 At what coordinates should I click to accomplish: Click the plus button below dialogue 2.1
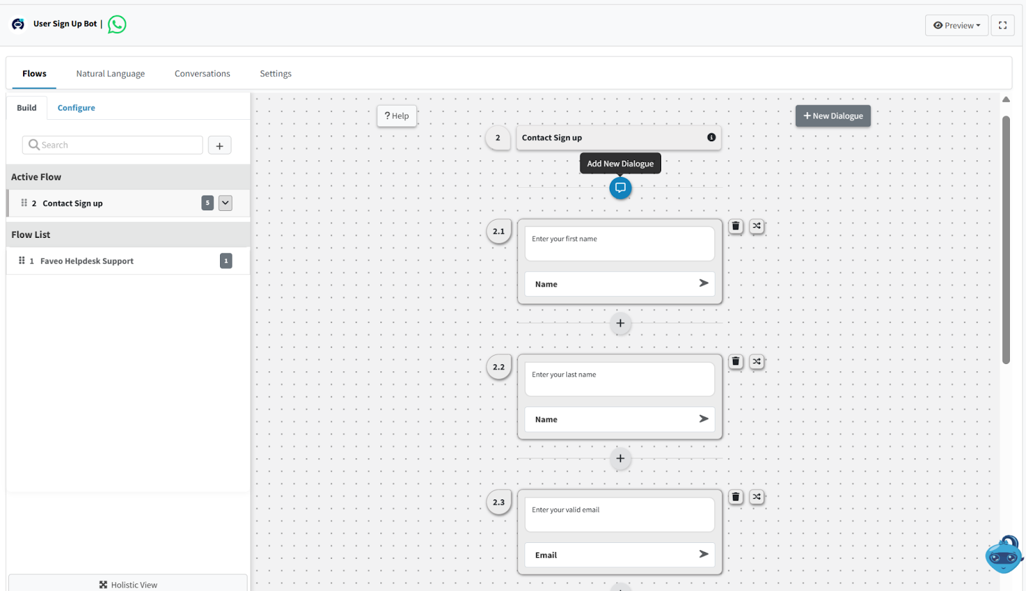point(620,323)
